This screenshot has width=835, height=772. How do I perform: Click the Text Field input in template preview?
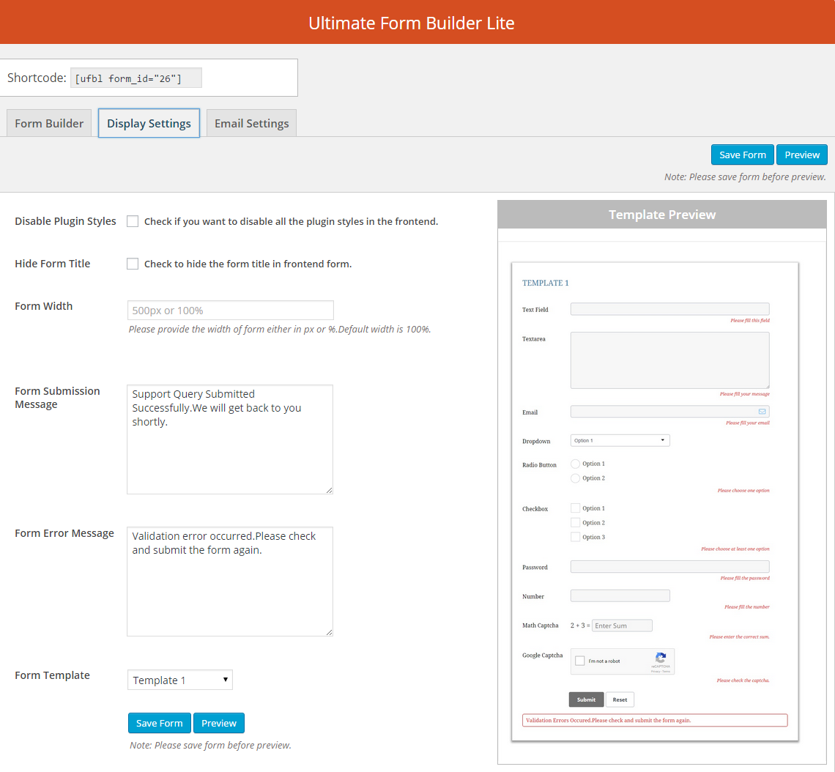pos(670,309)
